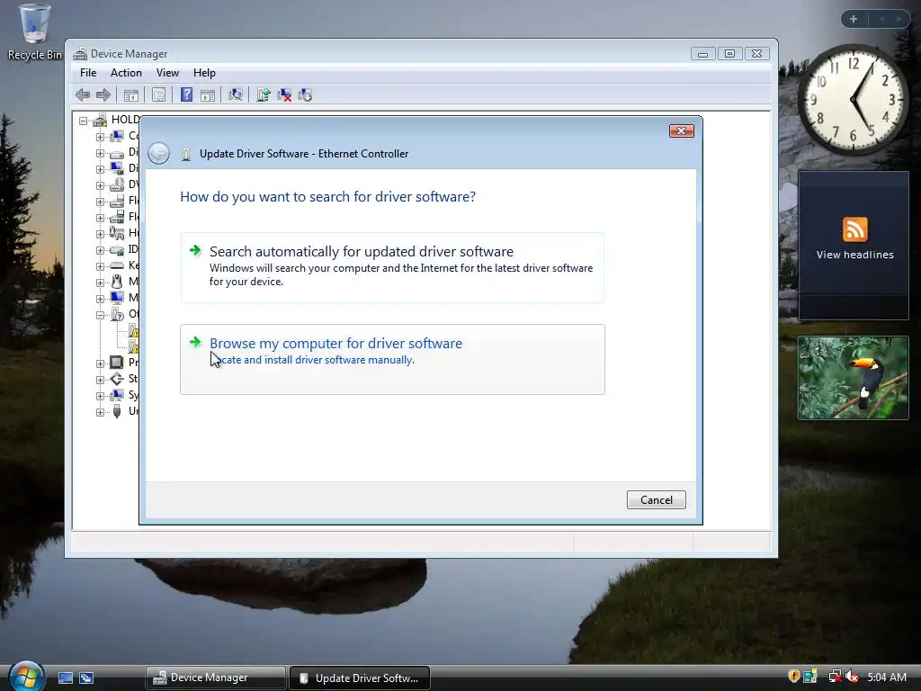Open the Help menu in Device Manager
Viewport: 921px width, 691px height.
(204, 73)
